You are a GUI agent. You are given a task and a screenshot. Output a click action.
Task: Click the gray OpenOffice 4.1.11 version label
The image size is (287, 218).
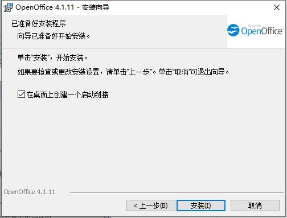[x=30, y=192]
